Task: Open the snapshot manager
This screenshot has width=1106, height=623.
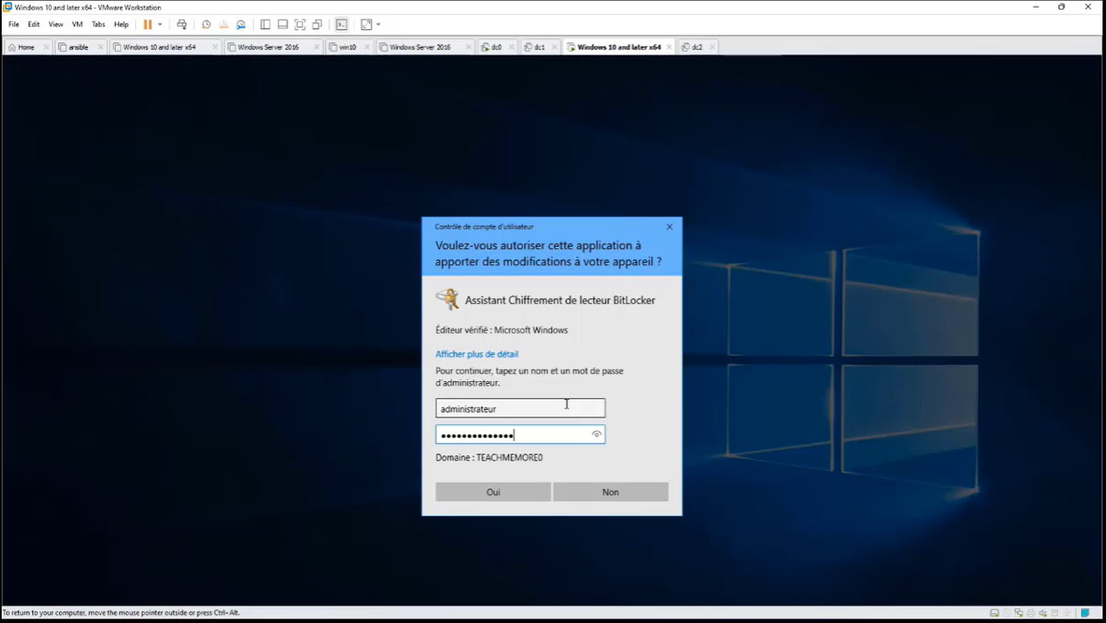Action: coord(241,24)
